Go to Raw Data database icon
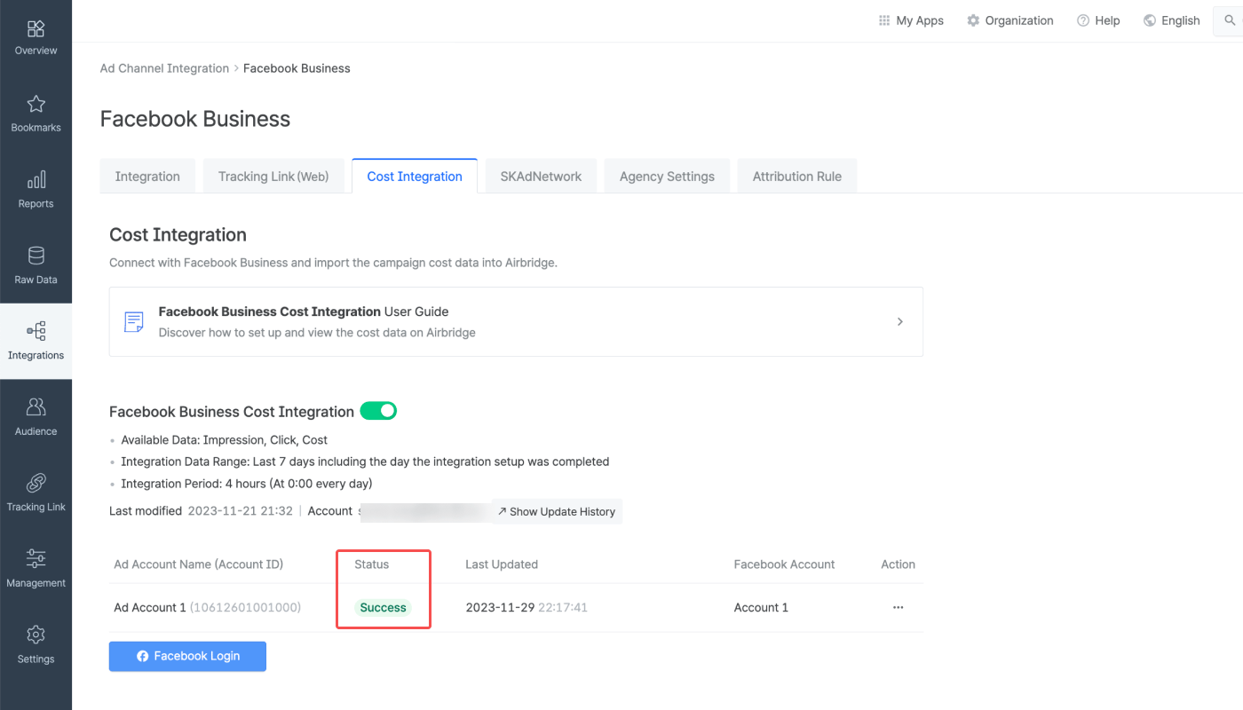The width and height of the screenshot is (1243, 710). point(36,256)
